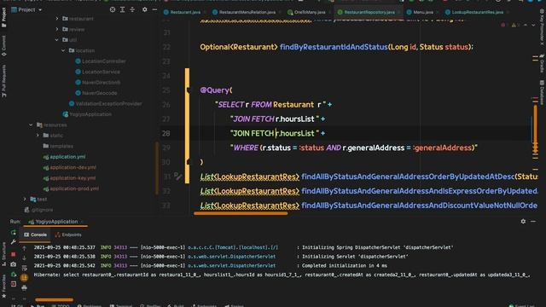
Task: Click the rerun application icon
Action: click(x=14, y=232)
